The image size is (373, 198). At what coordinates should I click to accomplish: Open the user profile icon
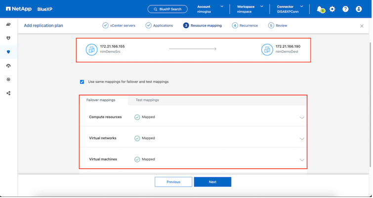click(359, 9)
